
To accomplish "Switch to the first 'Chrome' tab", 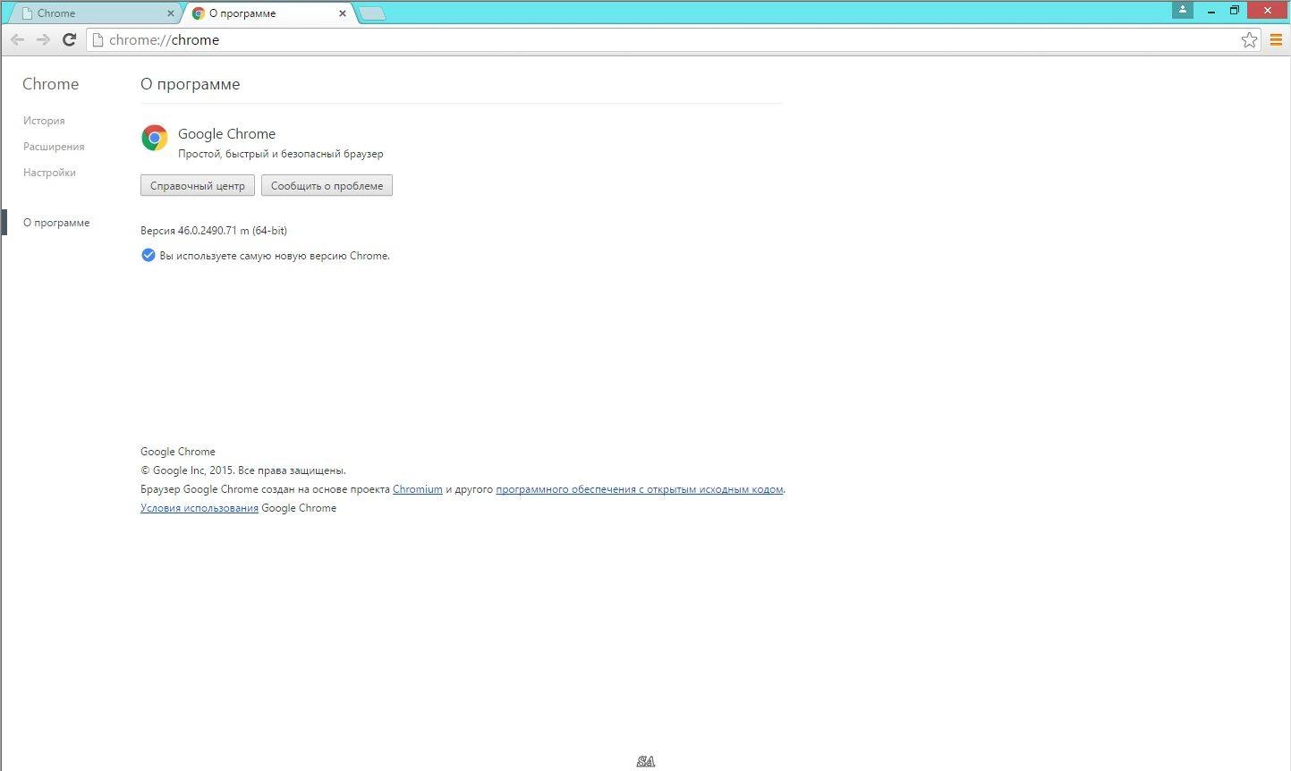I will pyautogui.click(x=94, y=13).
